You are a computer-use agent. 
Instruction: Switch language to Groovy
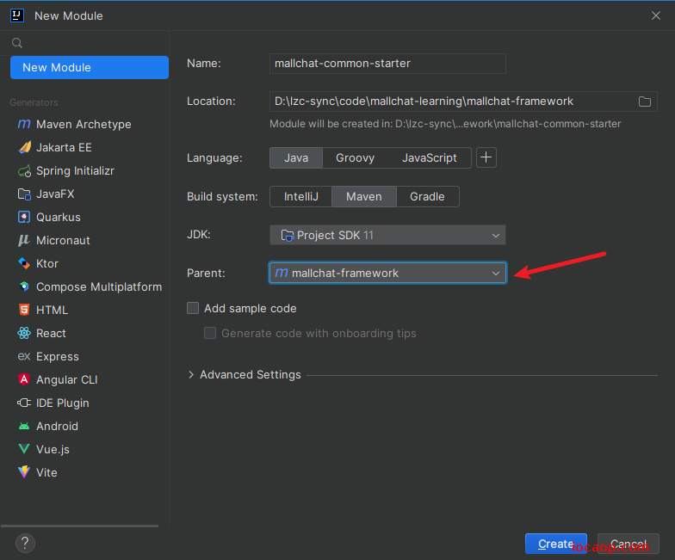click(355, 158)
